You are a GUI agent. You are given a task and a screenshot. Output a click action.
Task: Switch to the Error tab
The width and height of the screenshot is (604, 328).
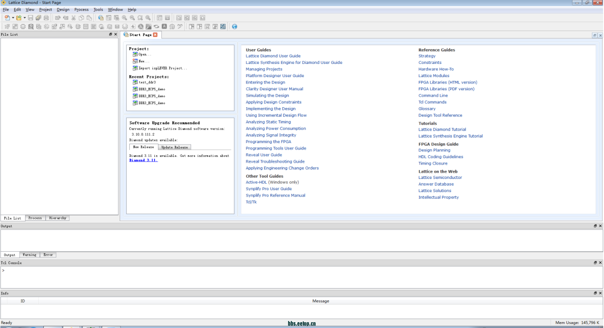[x=48, y=255]
